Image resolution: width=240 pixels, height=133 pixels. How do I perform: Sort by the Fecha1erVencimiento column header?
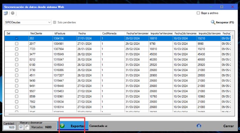click(x=137, y=33)
